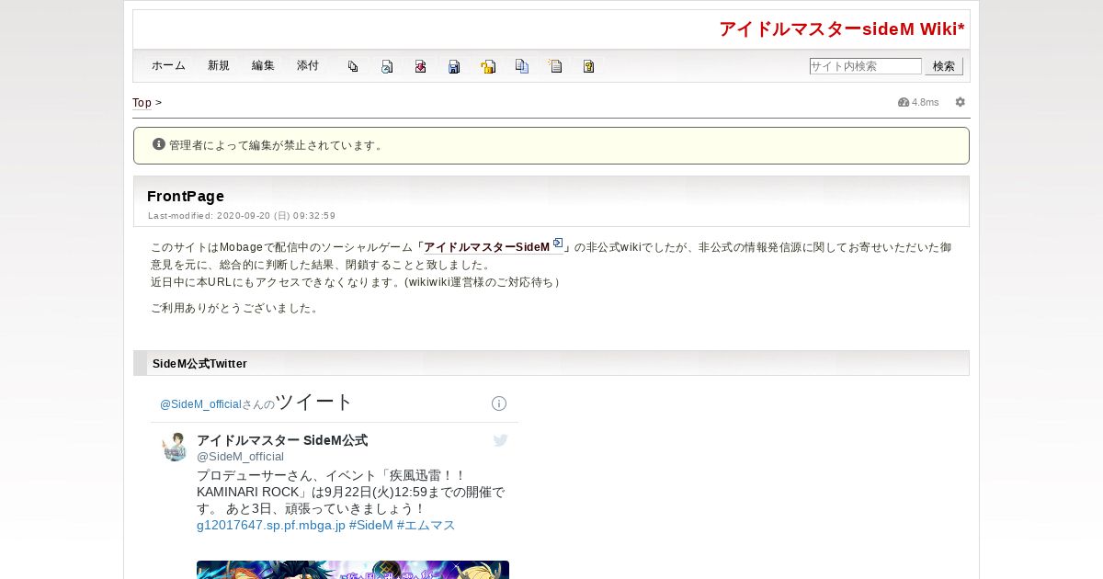Click the page list icon with star
This screenshot has height=579, width=1103.
tap(555, 66)
